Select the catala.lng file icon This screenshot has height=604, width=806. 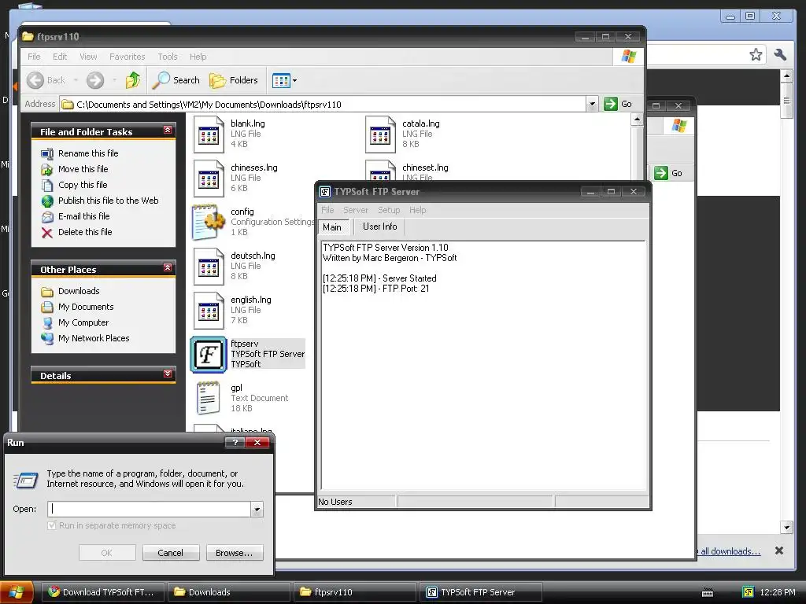(x=380, y=134)
